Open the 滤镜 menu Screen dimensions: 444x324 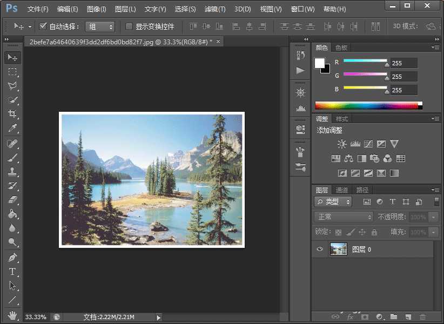click(214, 9)
